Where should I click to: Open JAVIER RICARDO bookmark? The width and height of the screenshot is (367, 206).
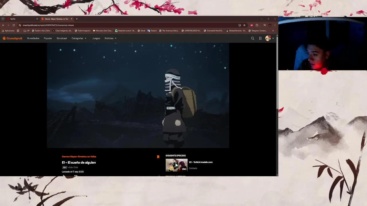click(191, 31)
